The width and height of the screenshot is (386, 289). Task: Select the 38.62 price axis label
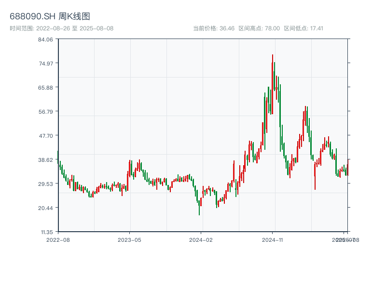click(45, 160)
